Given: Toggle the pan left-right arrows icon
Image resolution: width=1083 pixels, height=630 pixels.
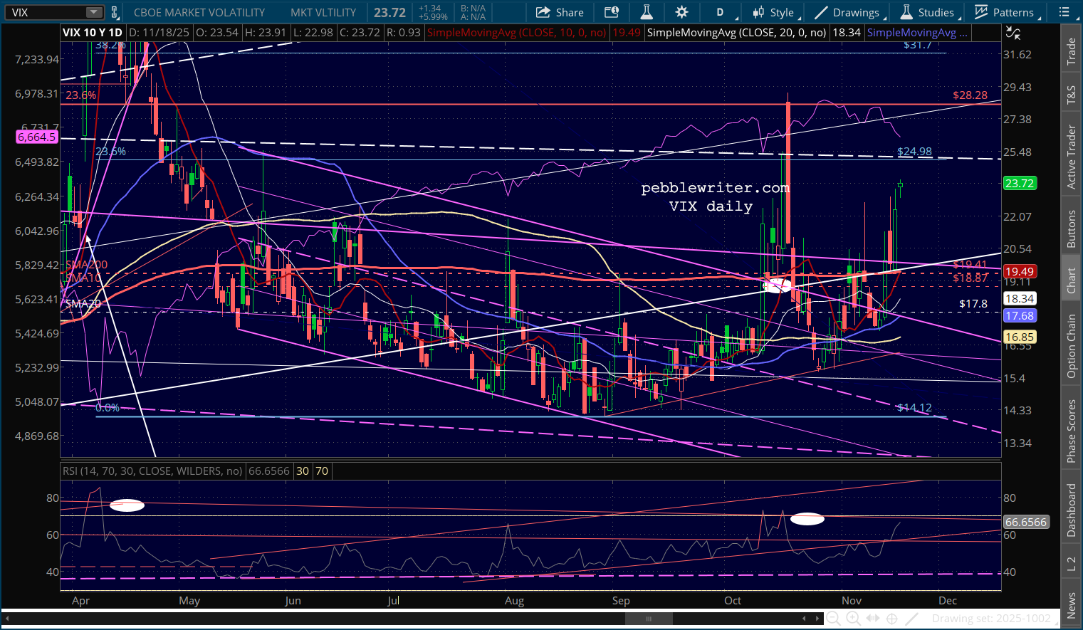Looking at the screenshot, I should pyautogui.click(x=872, y=619).
